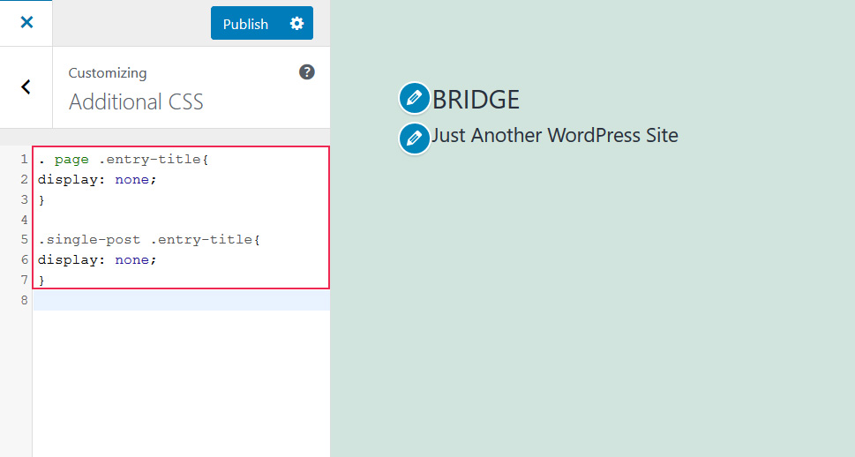This screenshot has height=457, width=855.
Task: Click line number 5 in the editor gutter
Action: (24, 240)
